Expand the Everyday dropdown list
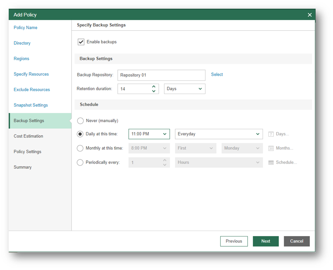333x270 pixels. click(x=219, y=134)
